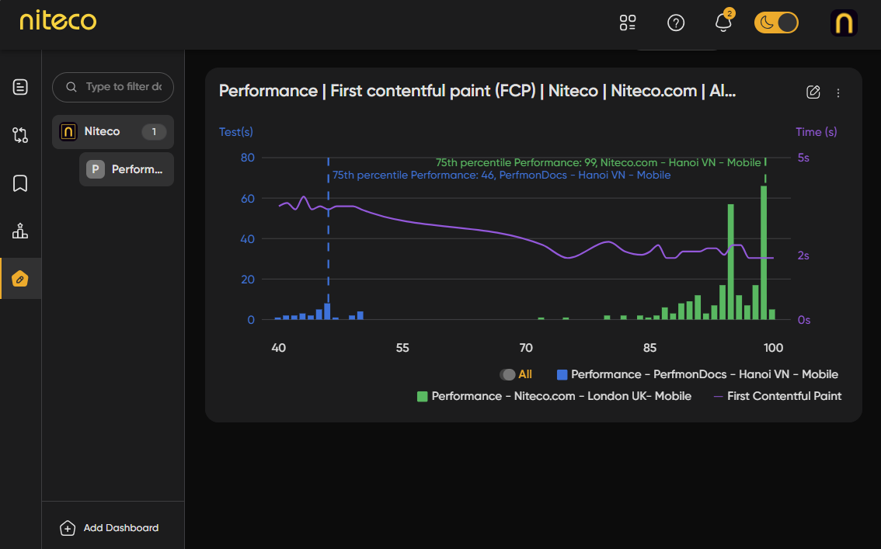The image size is (881, 549).
Task: Click the niteco logo
Action: point(57,21)
